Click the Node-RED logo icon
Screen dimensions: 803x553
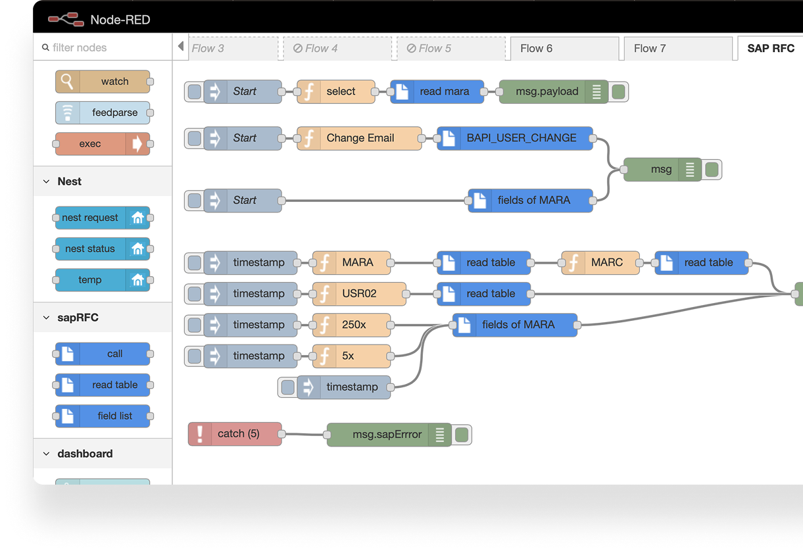tap(66, 20)
